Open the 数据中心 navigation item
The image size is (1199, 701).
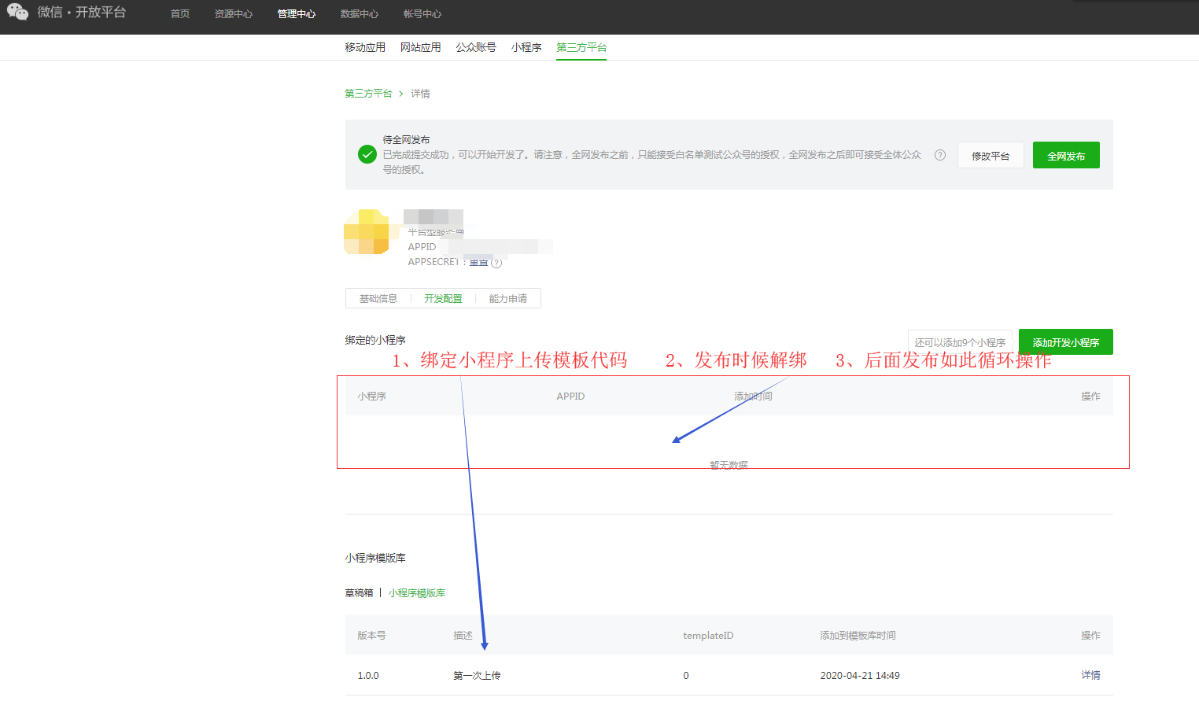pos(360,14)
